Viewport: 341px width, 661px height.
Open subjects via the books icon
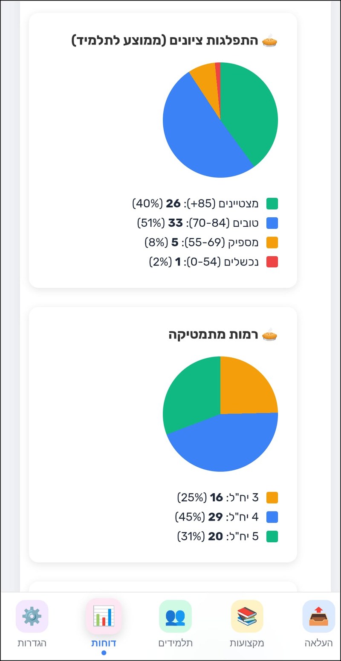pyautogui.click(x=246, y=616)
